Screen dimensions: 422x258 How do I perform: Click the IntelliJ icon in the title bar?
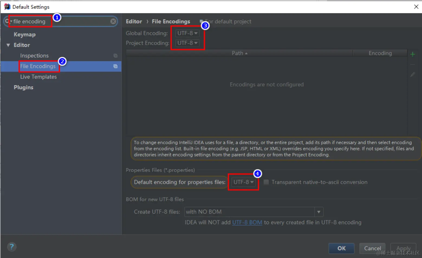(7, 7)
